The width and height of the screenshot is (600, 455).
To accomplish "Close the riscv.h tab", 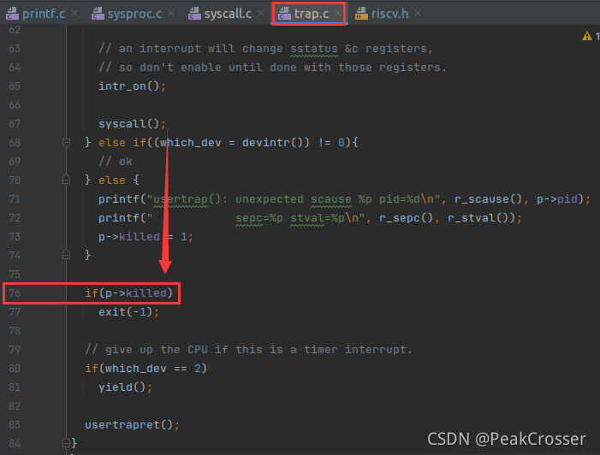I will click(418, 14).
